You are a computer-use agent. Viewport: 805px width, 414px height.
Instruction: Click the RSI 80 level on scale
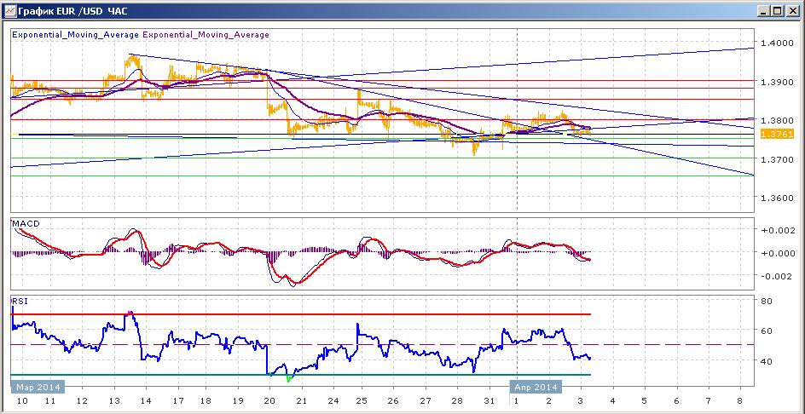[x=766, y=301]
